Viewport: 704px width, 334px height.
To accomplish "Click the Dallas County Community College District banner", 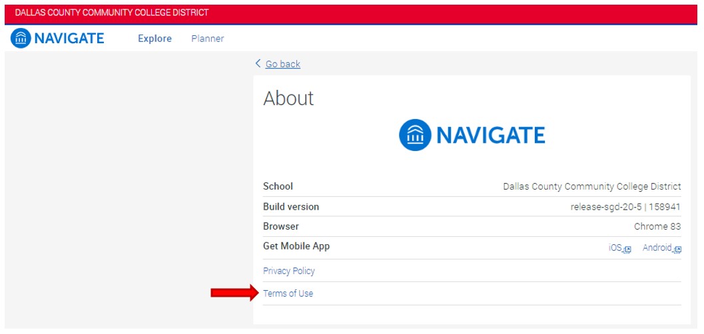I will [111, 13].
